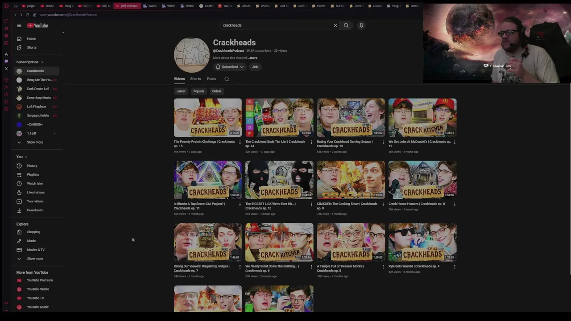Open the Crackheads channel avatar
Screen dimensions: 571x321
(x=192, y=55)
